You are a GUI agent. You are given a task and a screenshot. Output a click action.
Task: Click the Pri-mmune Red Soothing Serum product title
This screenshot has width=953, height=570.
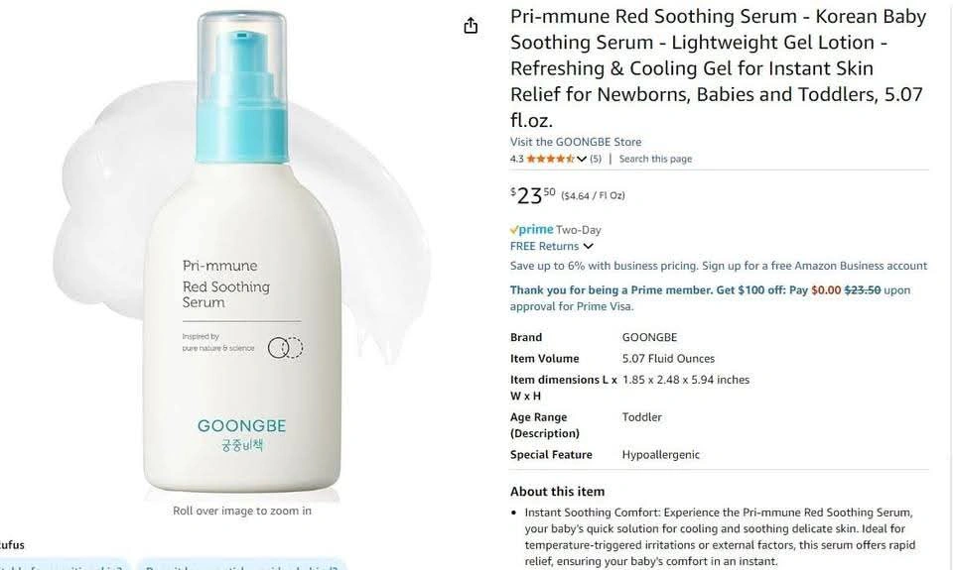click(x=718, y=68)
